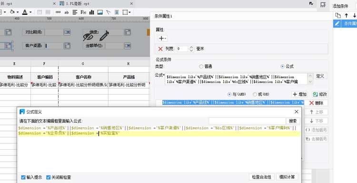Select the 产品线 header cell

click(x=129, y=77)
